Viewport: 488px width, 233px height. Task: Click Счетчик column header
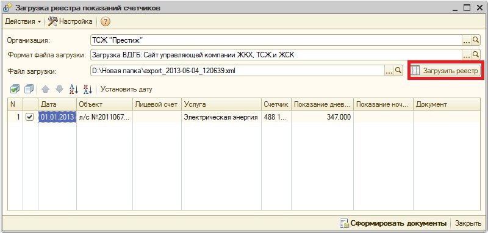pyautogui.click(x=276, y=104)
